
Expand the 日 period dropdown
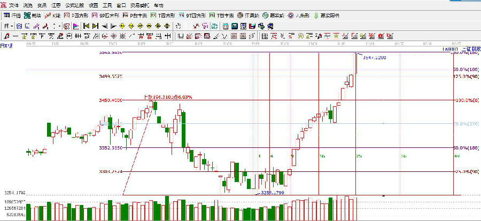7,26
